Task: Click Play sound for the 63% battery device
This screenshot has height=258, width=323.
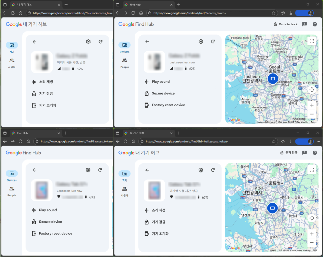Action: (48, 210)
